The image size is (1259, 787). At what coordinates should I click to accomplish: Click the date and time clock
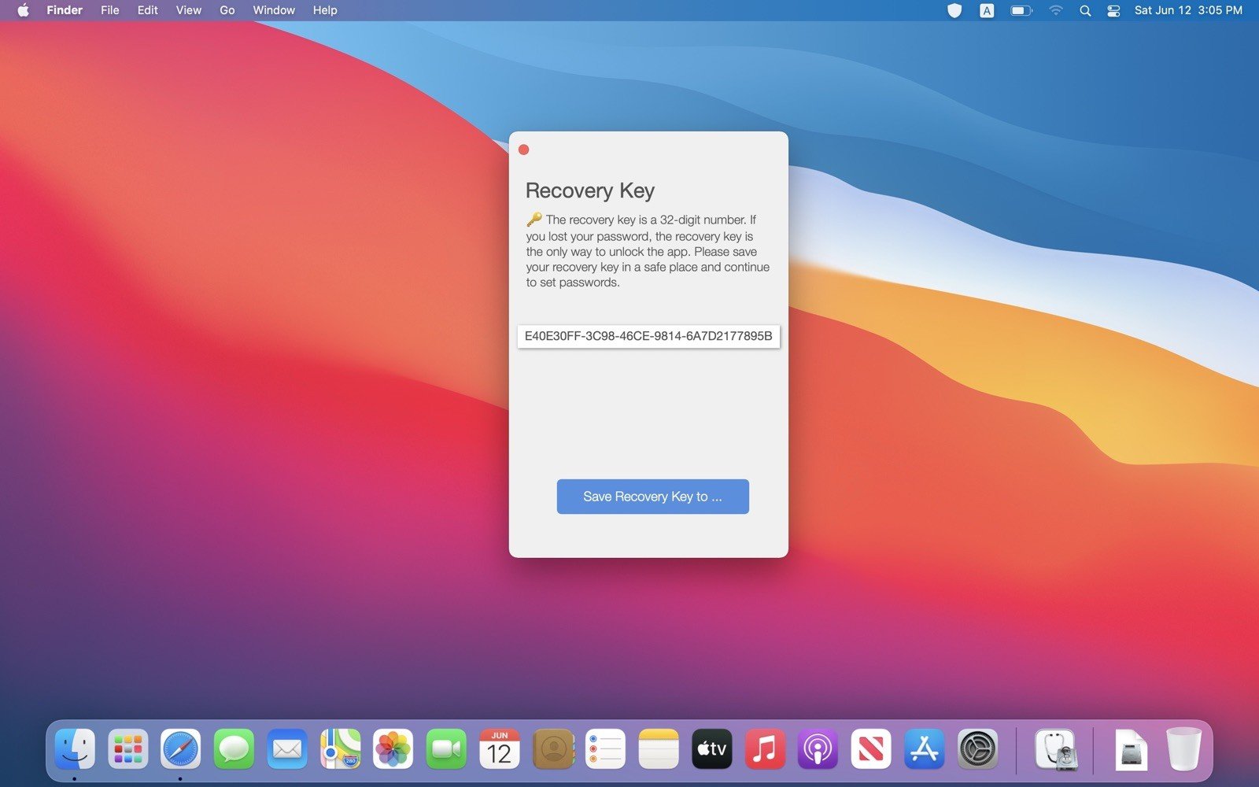point(1188,10)
